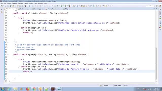Open Google Chrome from the Windows taskbar
This screenshot has width=162, height=91.
[x=34, y=89]
